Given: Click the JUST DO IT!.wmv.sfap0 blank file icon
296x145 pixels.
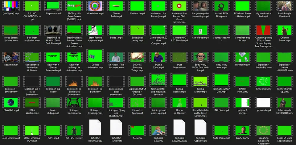Looking at the screenshot, I should coord(95,127).
